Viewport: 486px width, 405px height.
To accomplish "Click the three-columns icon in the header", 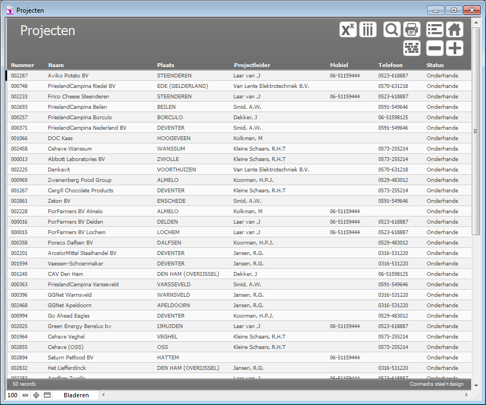I will point(368,30).
